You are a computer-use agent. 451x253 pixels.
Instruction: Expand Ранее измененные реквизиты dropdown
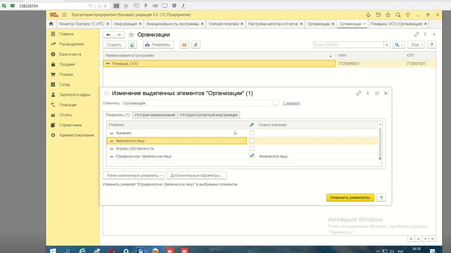pos(134,175)
